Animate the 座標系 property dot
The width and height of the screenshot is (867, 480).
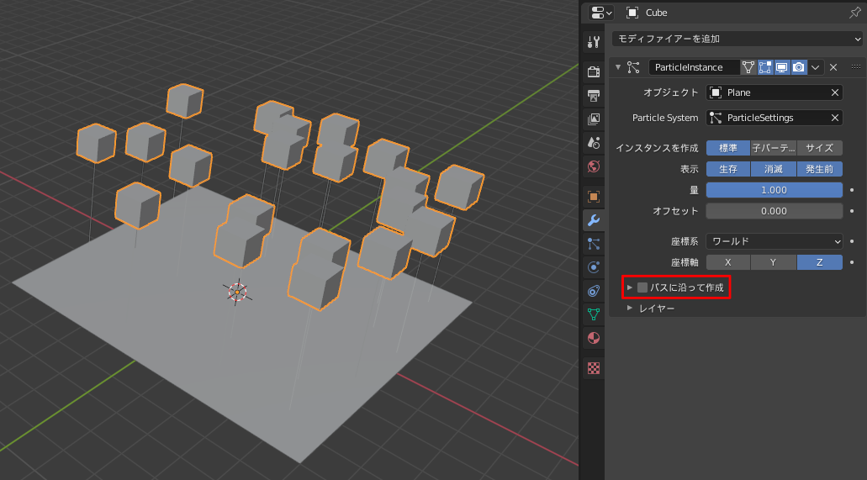coord(852,241)
